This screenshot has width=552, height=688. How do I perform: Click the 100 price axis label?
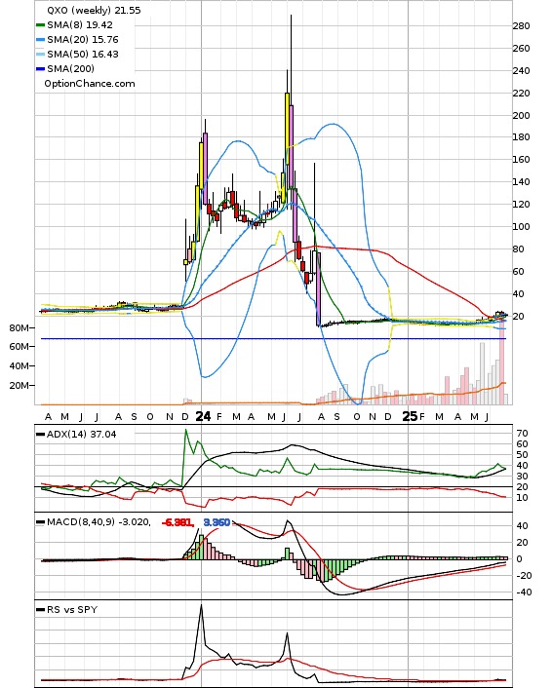(x=521, y=226)
